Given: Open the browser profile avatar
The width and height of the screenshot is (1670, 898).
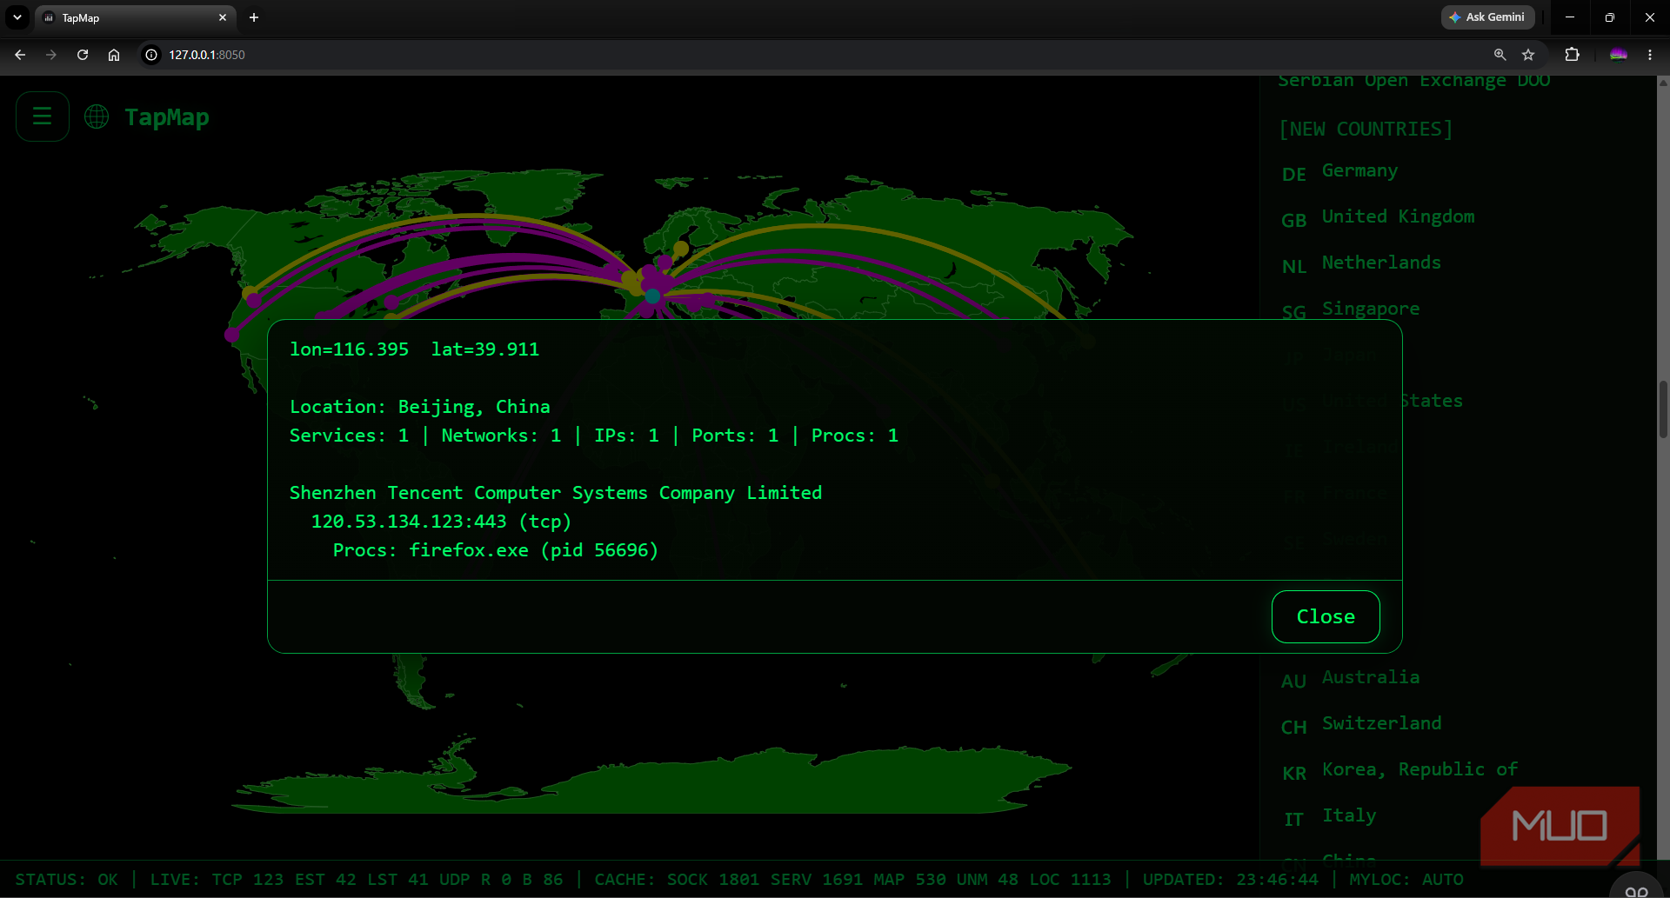Looking at the screenshot, I should [x=1618, y=55].
